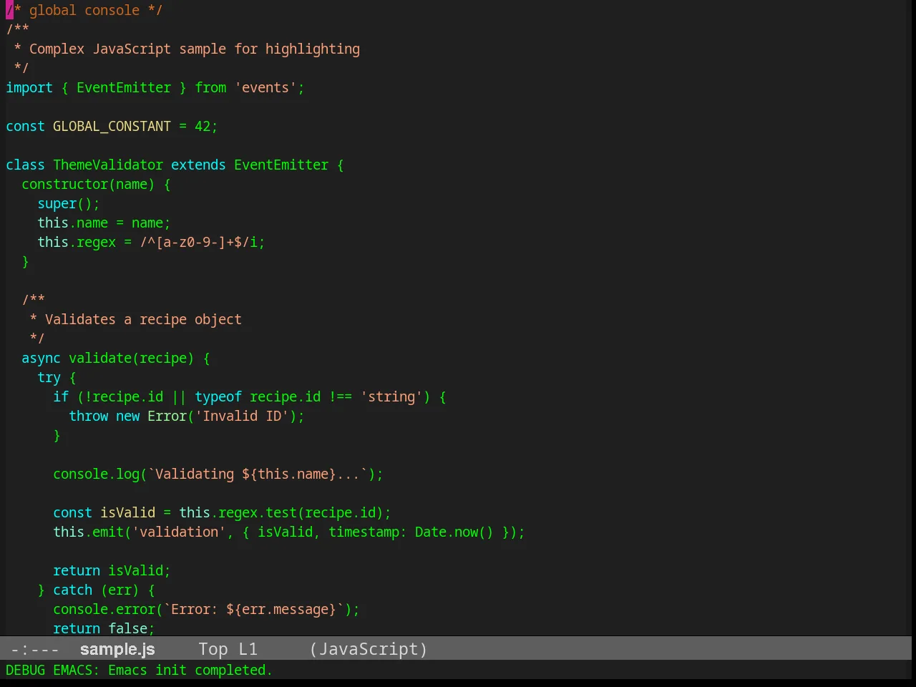Click the 'this.name = name;' line

[104, 223]
